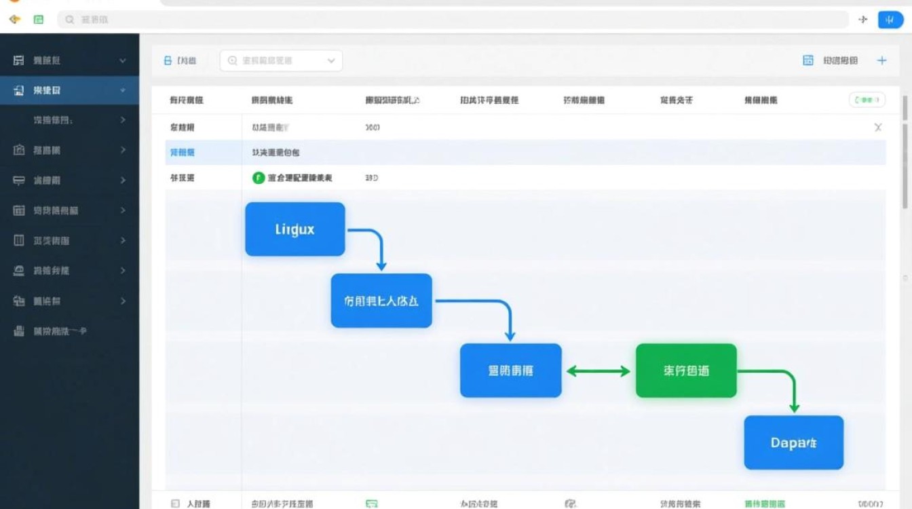Collapse the expanded first sidebar section
This screenshot has height=509, width=912.
point(123,60)
